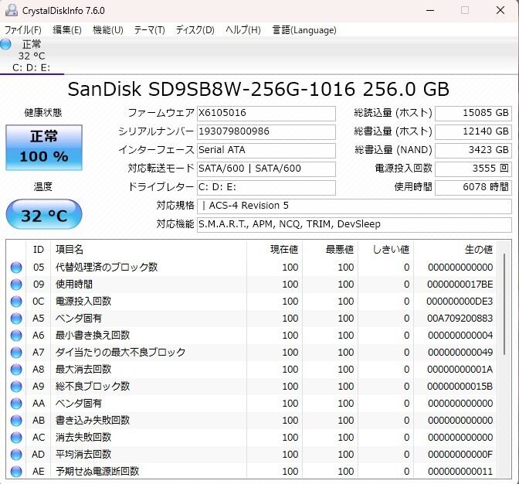Click the drive letter field C: D: E:

(266, 188)
